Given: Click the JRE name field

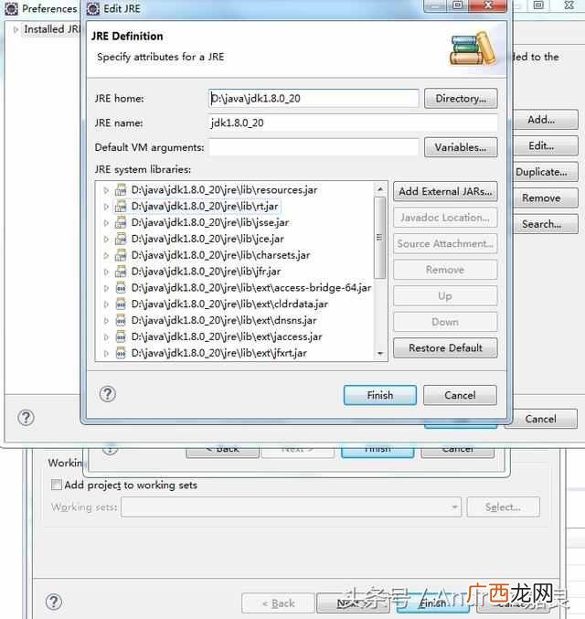Looking at the screenshot, I should pyautogui.click(x=353, y=123).
